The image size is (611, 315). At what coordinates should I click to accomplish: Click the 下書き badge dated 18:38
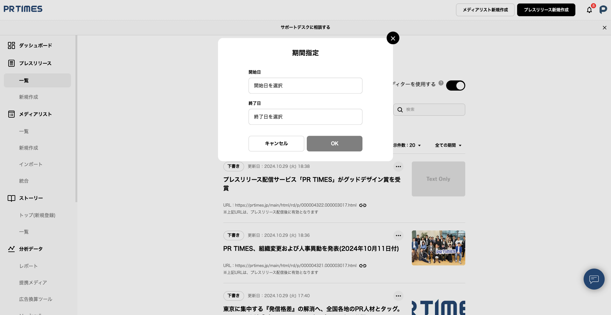point(234,167)
